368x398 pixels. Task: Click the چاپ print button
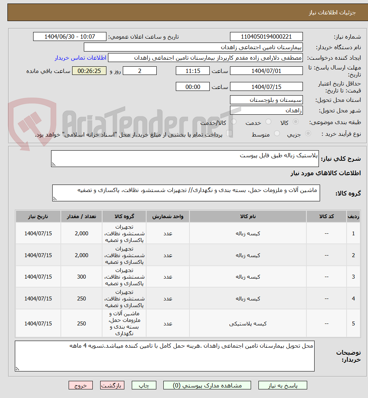point(144,385)
